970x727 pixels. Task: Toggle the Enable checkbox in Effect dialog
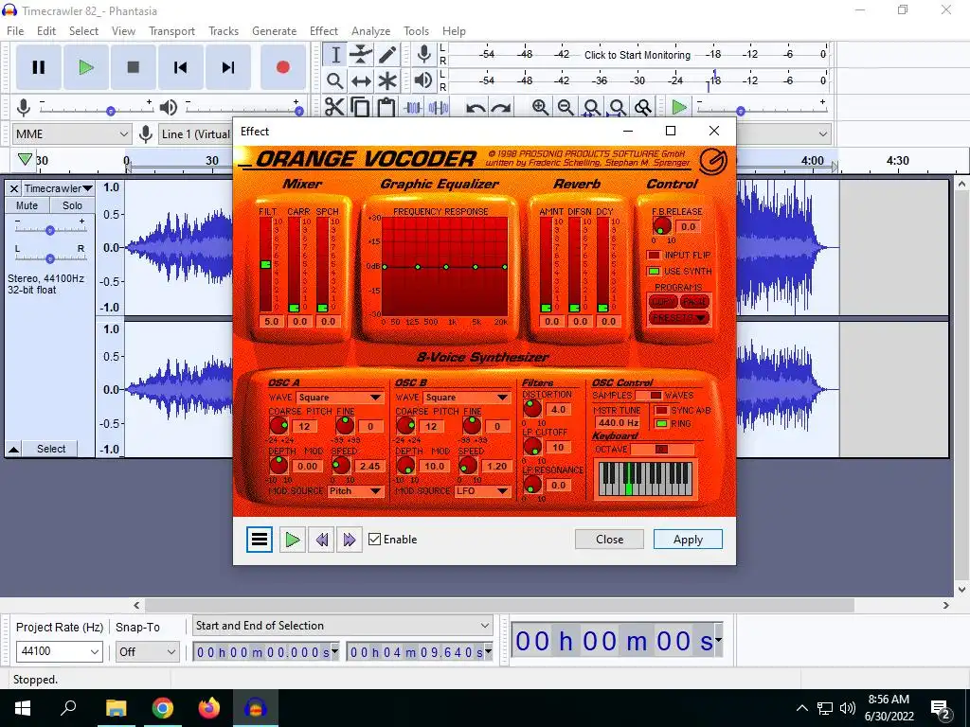click(375, 540)
